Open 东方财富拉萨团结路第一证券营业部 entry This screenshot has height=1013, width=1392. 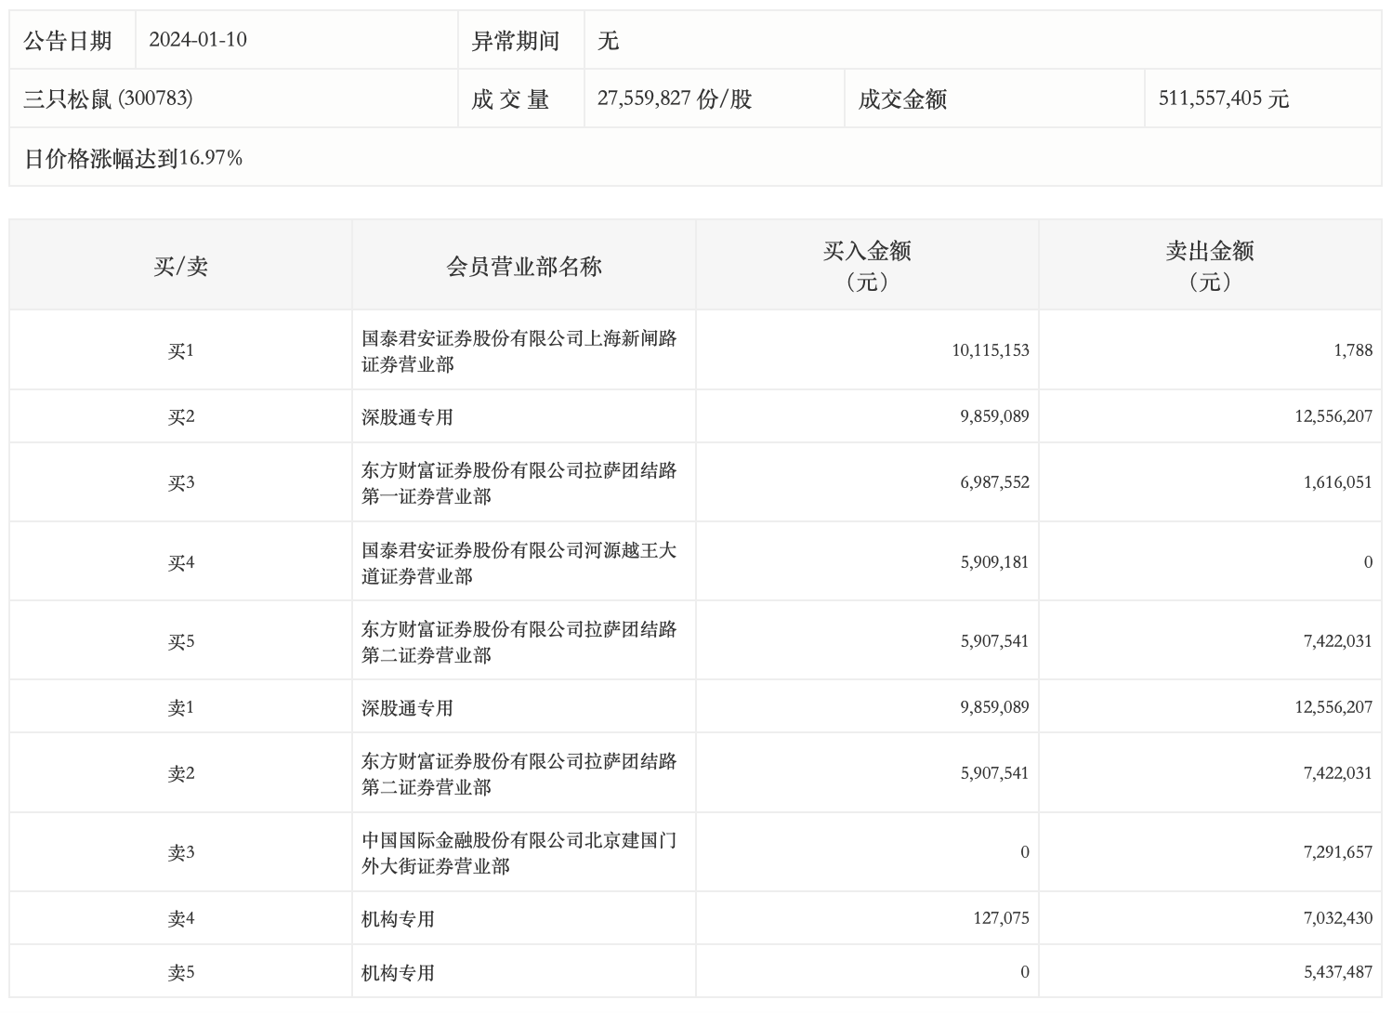pos(519,482)
